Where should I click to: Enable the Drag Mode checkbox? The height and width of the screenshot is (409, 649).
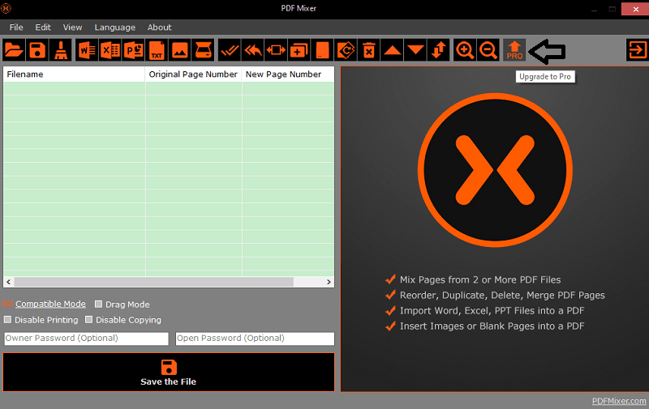point(99,305)
